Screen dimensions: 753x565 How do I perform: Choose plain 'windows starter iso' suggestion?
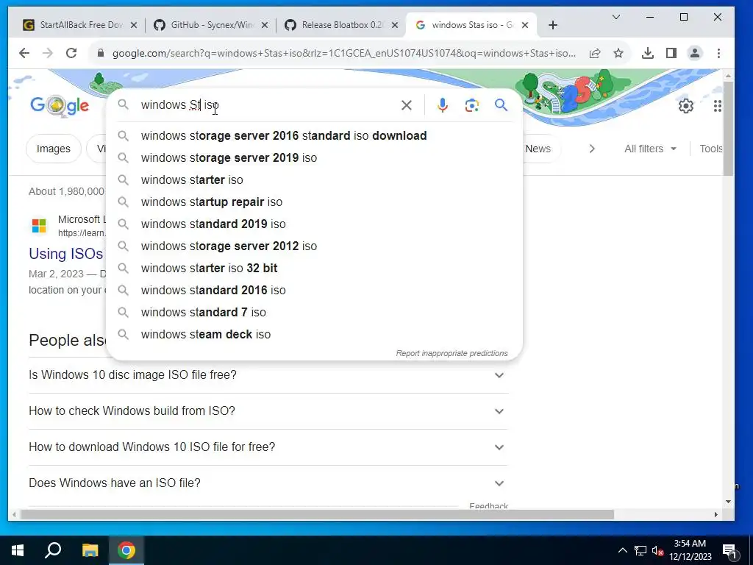click(x=314, y=180)
